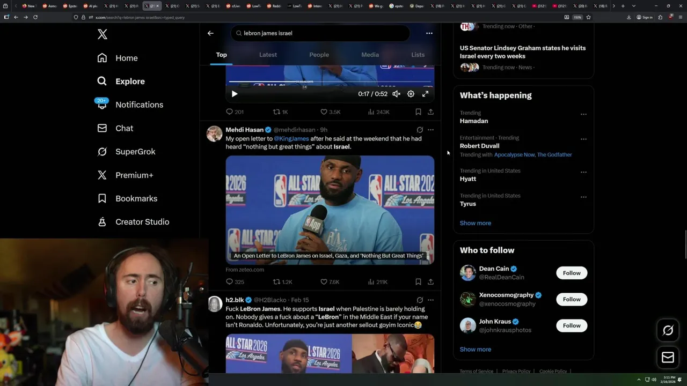Image resolution: width=687 pixels, height=386 pixels.
Task: Click the search field with lebron james israel
Action: pyautogui.click(x=320, y=33)
